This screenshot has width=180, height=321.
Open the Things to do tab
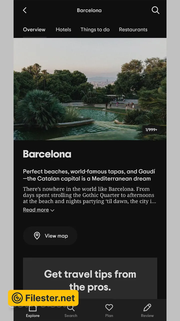pyautogui.click(x=95, y=30)
